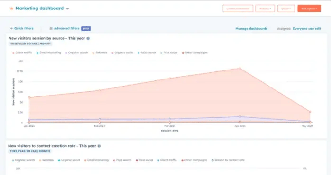Click Organic search data point at Apr 2024
332x175 pixels.
coord(240,116)
